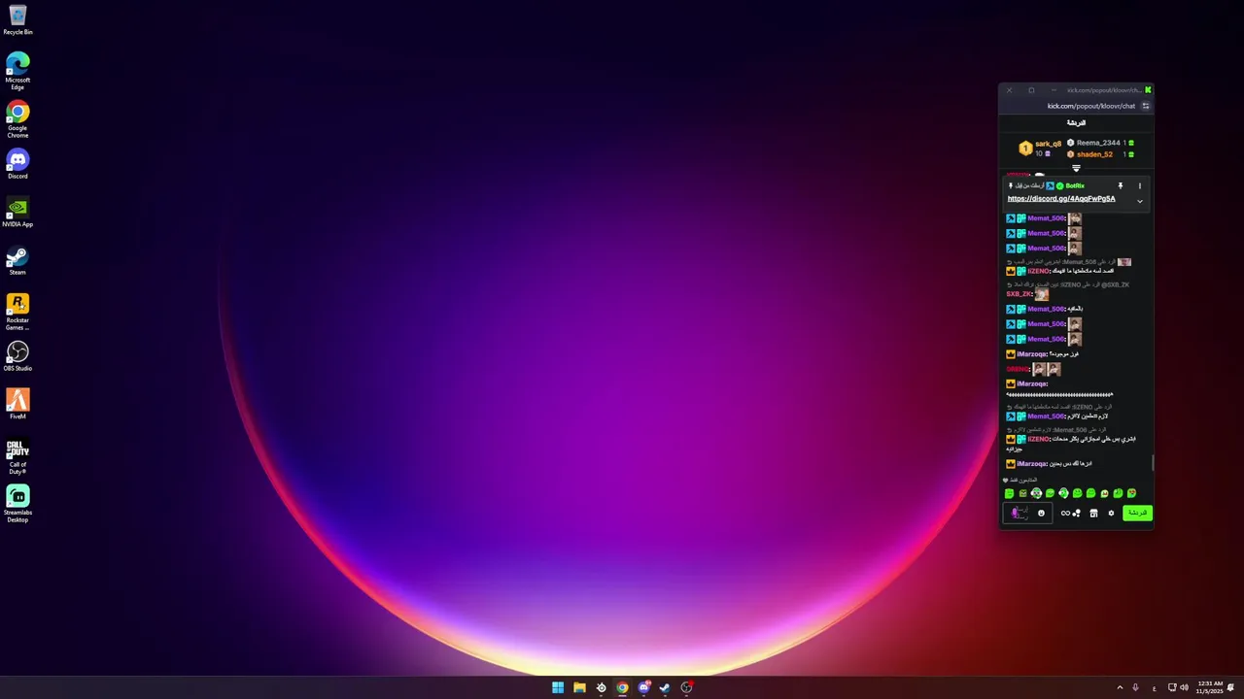
Task: Click the BotRix username in pinned message
Action: [x=1075, y=185]
